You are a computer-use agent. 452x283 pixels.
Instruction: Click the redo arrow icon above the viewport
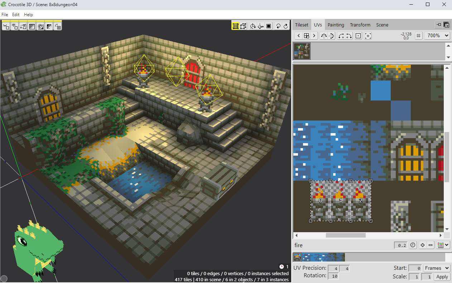pos(285,26)
